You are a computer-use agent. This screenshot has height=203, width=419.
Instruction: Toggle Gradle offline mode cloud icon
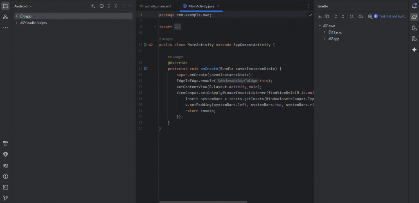361,16
